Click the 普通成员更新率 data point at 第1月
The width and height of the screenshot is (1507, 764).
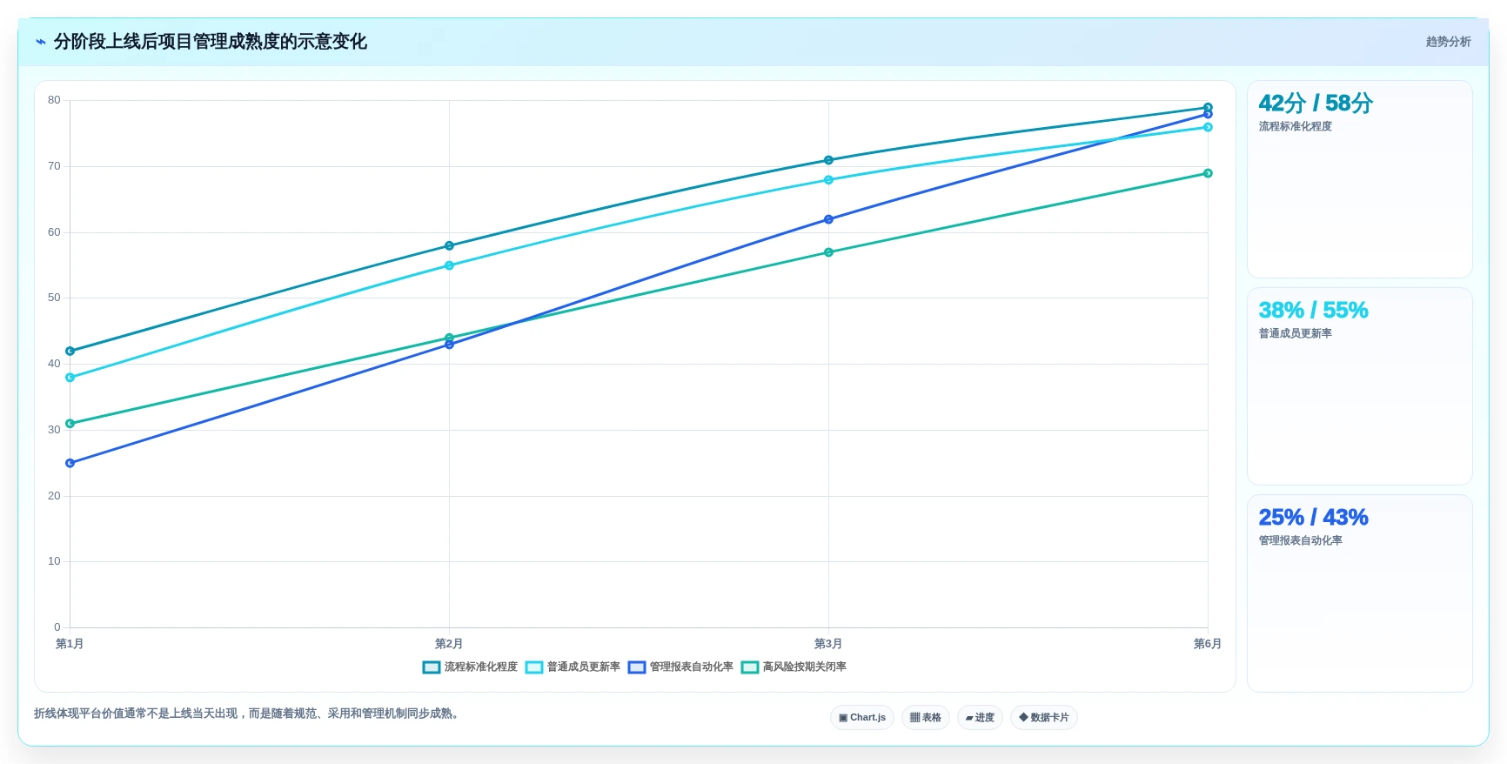point(70,378)
